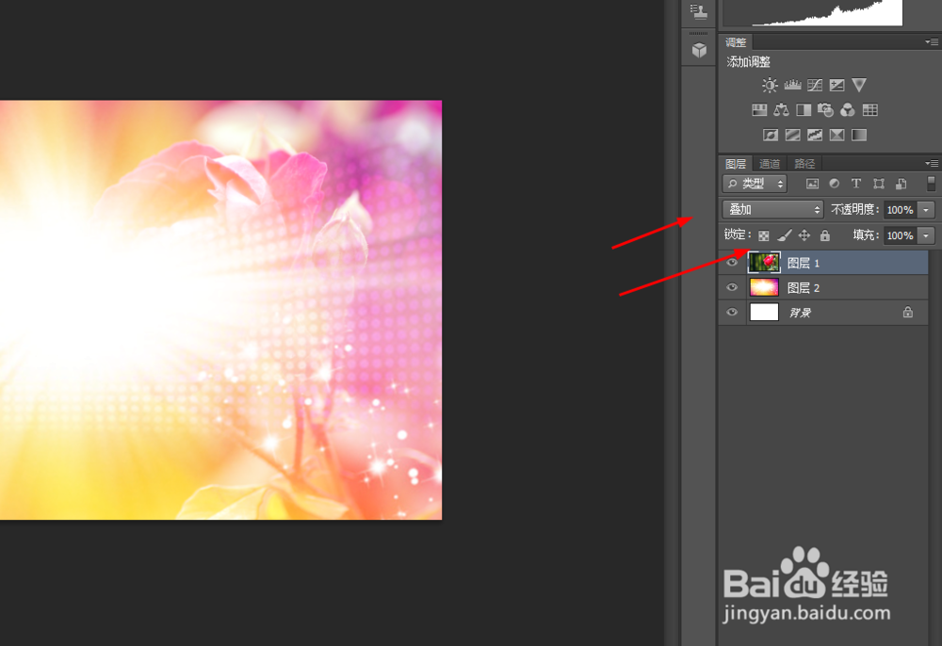Filter layers by shape layers

878,184
